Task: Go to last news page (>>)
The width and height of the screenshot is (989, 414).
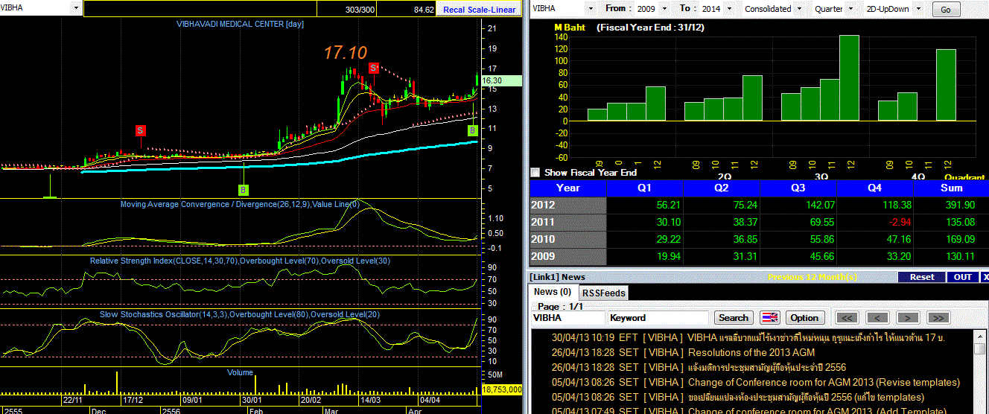Action: point(938,317)
